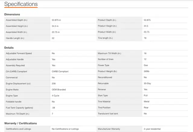
Task: Click the 'Gas' power type value
Action: (146, 65)
